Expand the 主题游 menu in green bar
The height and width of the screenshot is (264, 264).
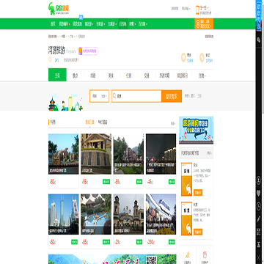click(x=112, y=24)
